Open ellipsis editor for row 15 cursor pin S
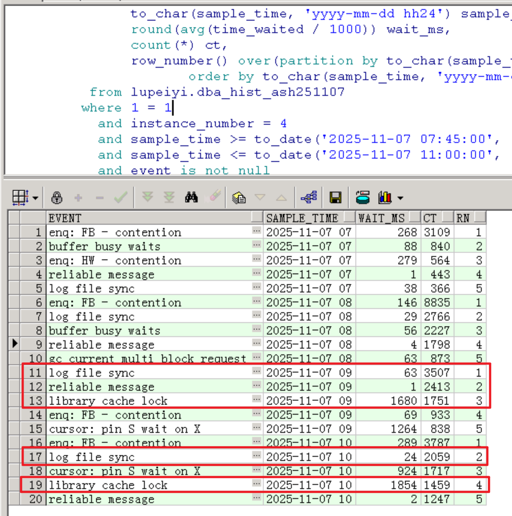 point(257,427)
